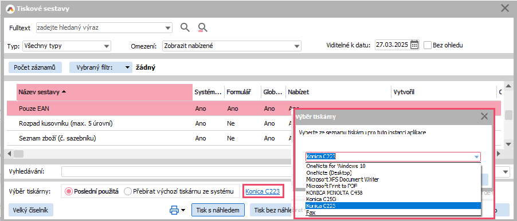Choose Fax from printer list

(x=393, y=212)
